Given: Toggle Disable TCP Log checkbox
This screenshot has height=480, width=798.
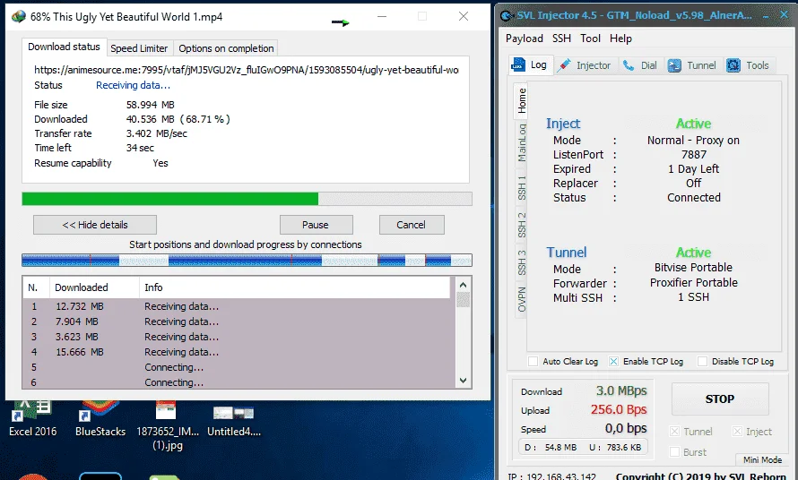Looking at the screenshot, I should (x=702, y=361).
